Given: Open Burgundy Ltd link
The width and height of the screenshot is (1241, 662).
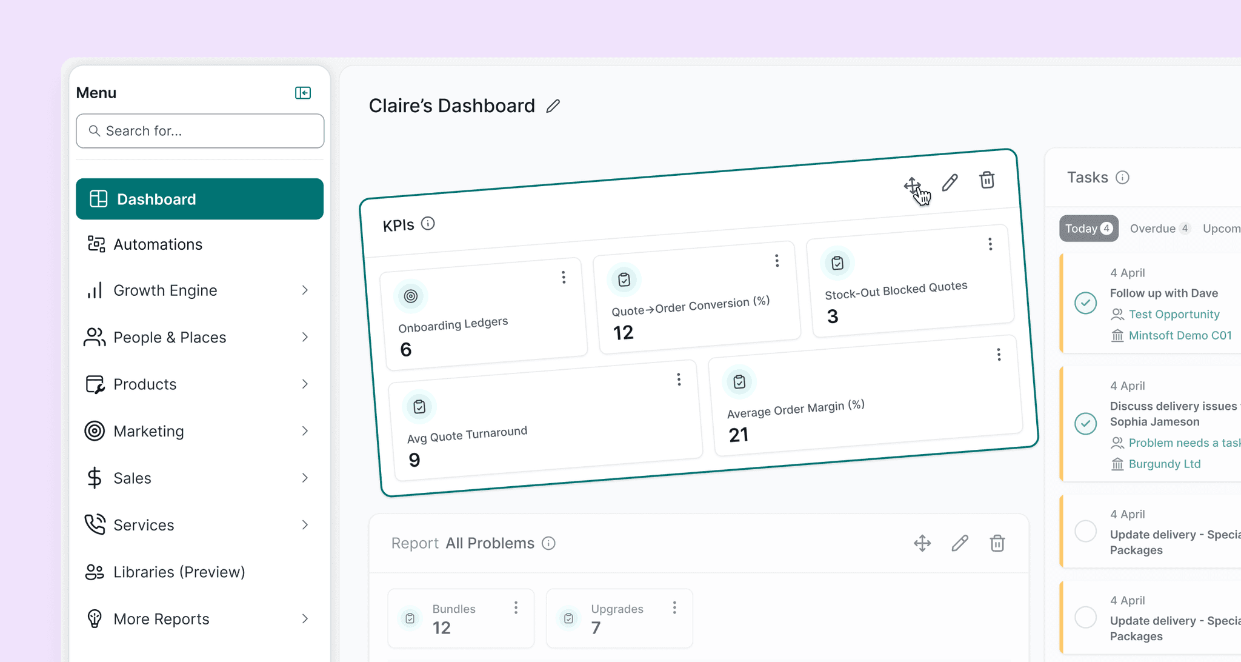Looking at the screenshot, I should click(x=1164, y=464).
